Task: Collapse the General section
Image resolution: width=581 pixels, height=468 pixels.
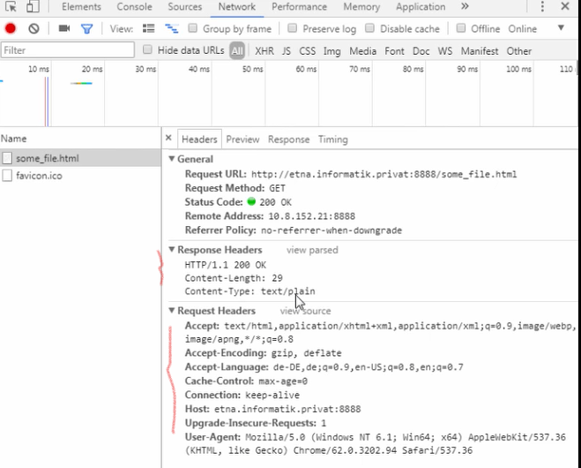Action: [172, 160]
